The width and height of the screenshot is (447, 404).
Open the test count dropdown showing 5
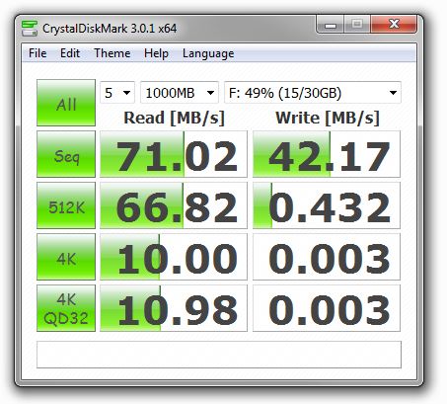(117, 93)
